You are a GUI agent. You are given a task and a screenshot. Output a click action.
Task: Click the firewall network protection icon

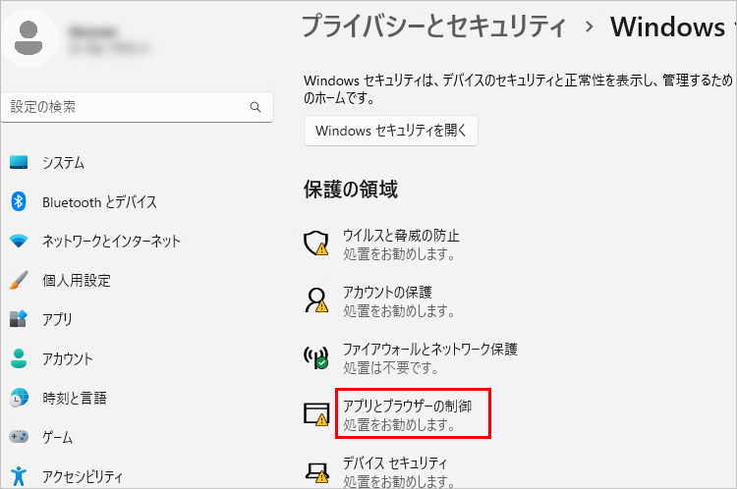(315, 356)
